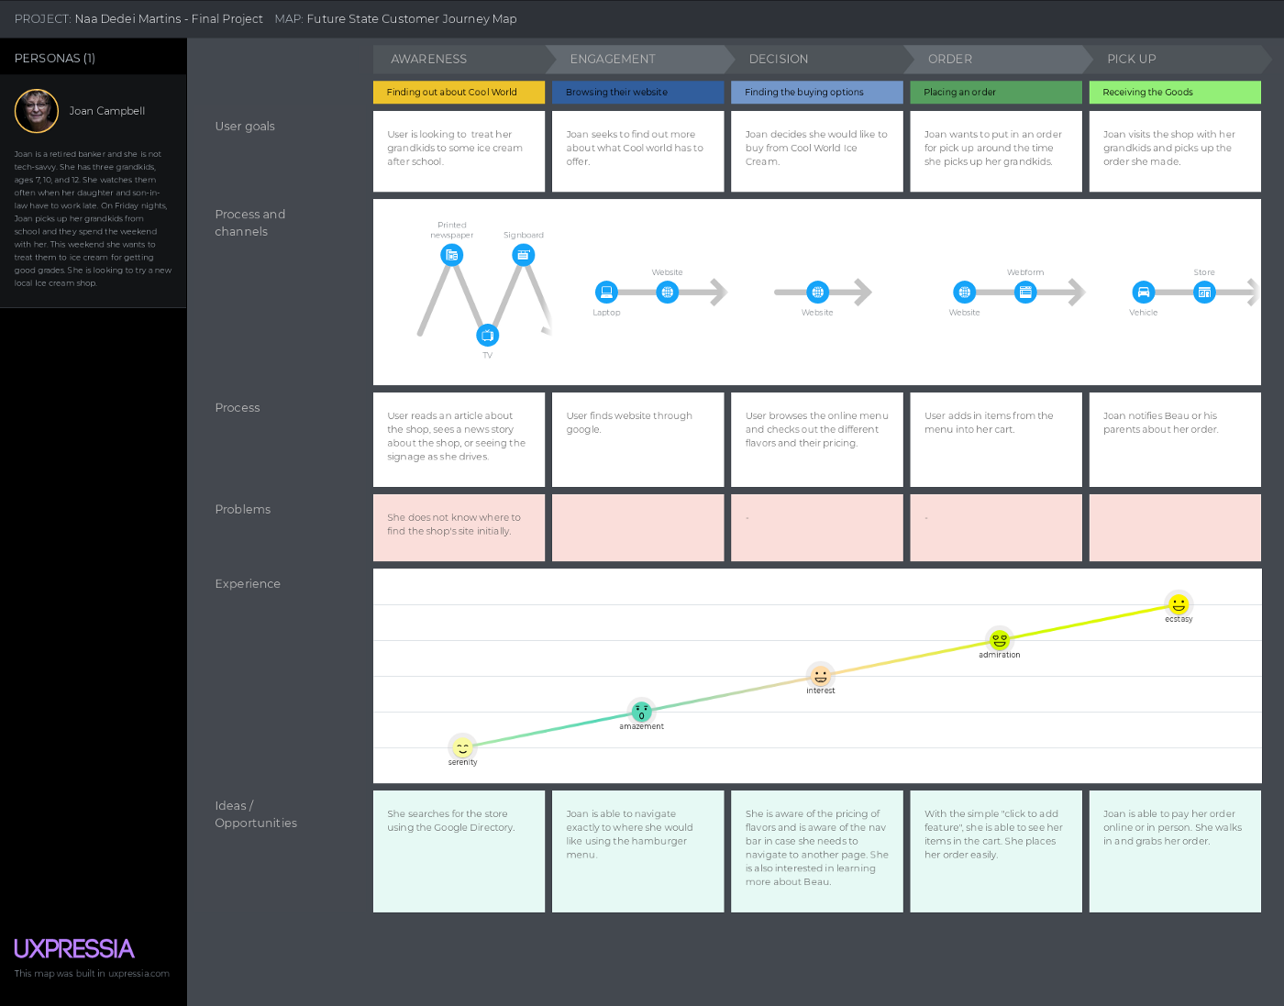Viewport: 1284px width, 1006px height.
Task: Click the Store channel icon
Action: (1204, 292)
